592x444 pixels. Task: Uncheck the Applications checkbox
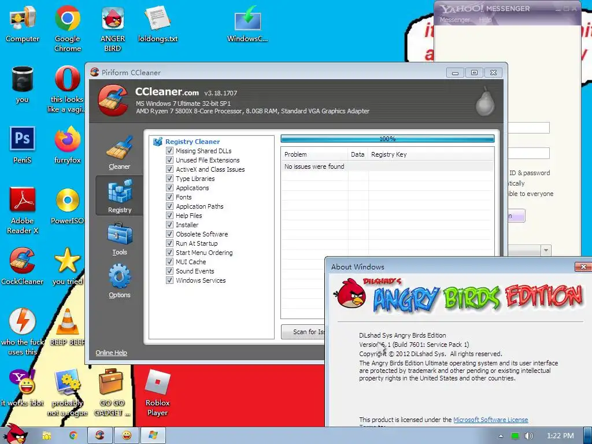170,188
